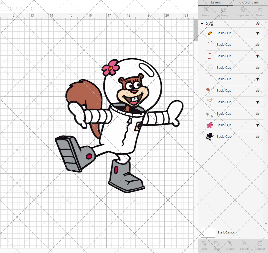Select the gray boots layer thumbnail
This screenshot has width=268, height=253.
click(x=210, y=114)
